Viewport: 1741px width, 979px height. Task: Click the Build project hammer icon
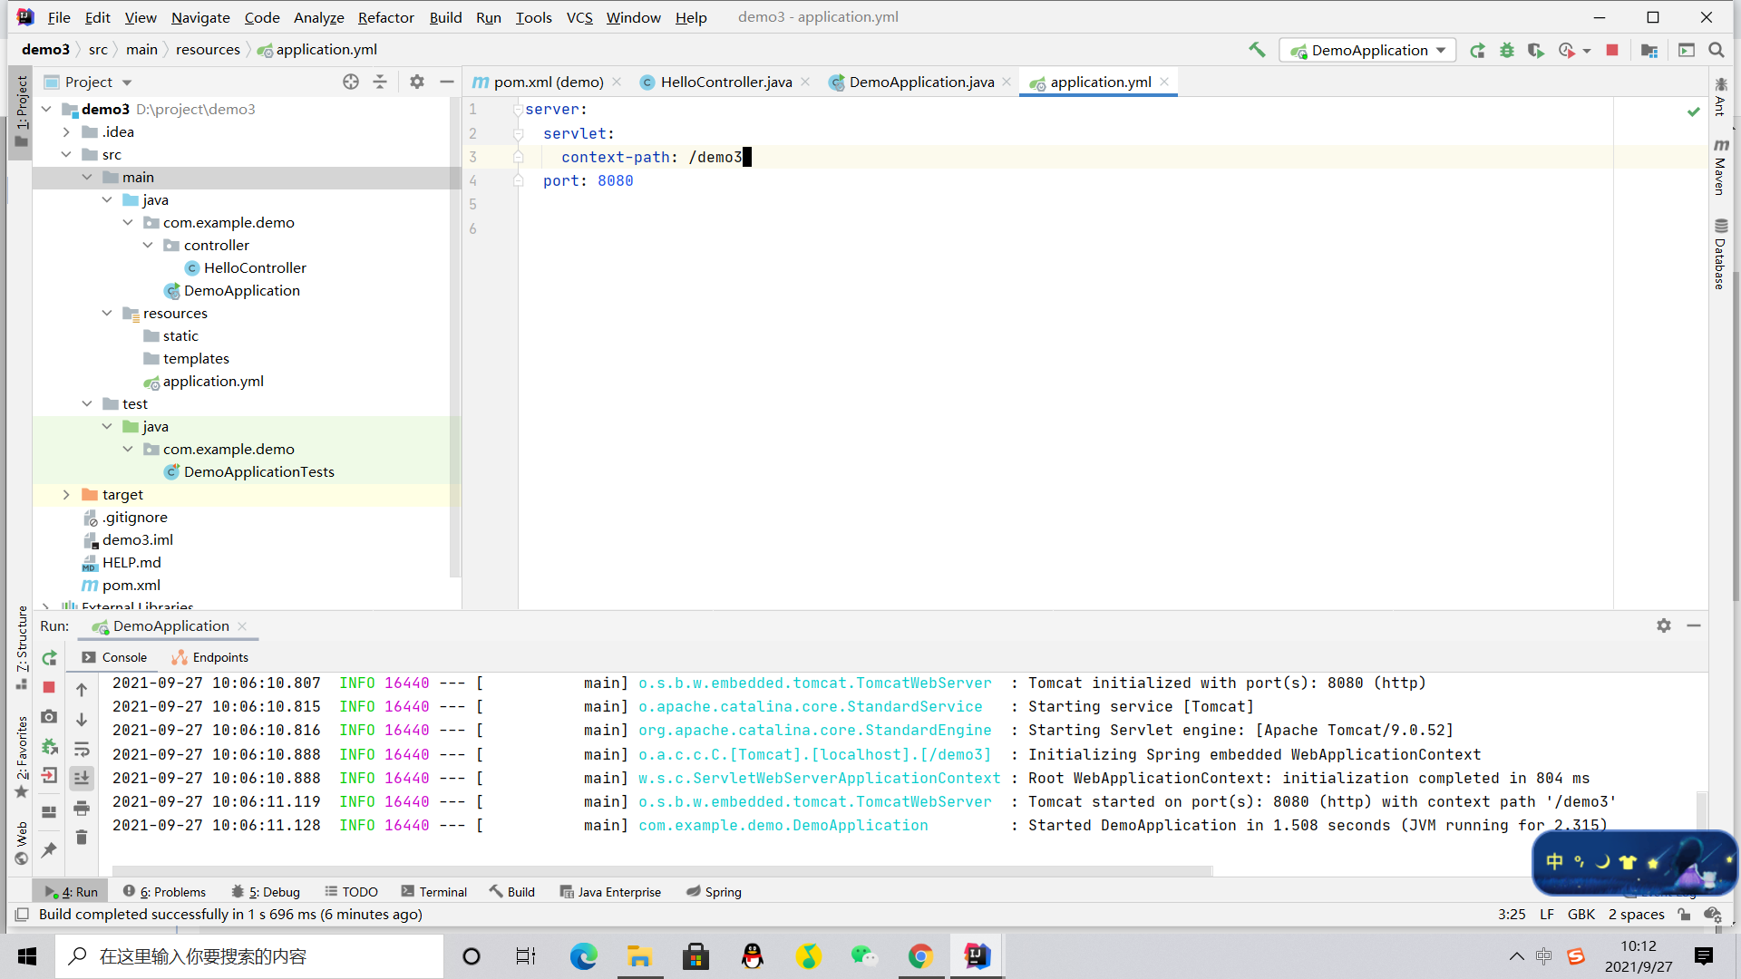(x=1257, y=50)
